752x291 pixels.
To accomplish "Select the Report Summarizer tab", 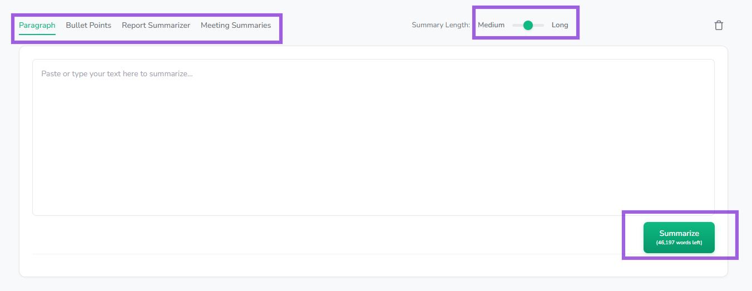I will point(156,25).
